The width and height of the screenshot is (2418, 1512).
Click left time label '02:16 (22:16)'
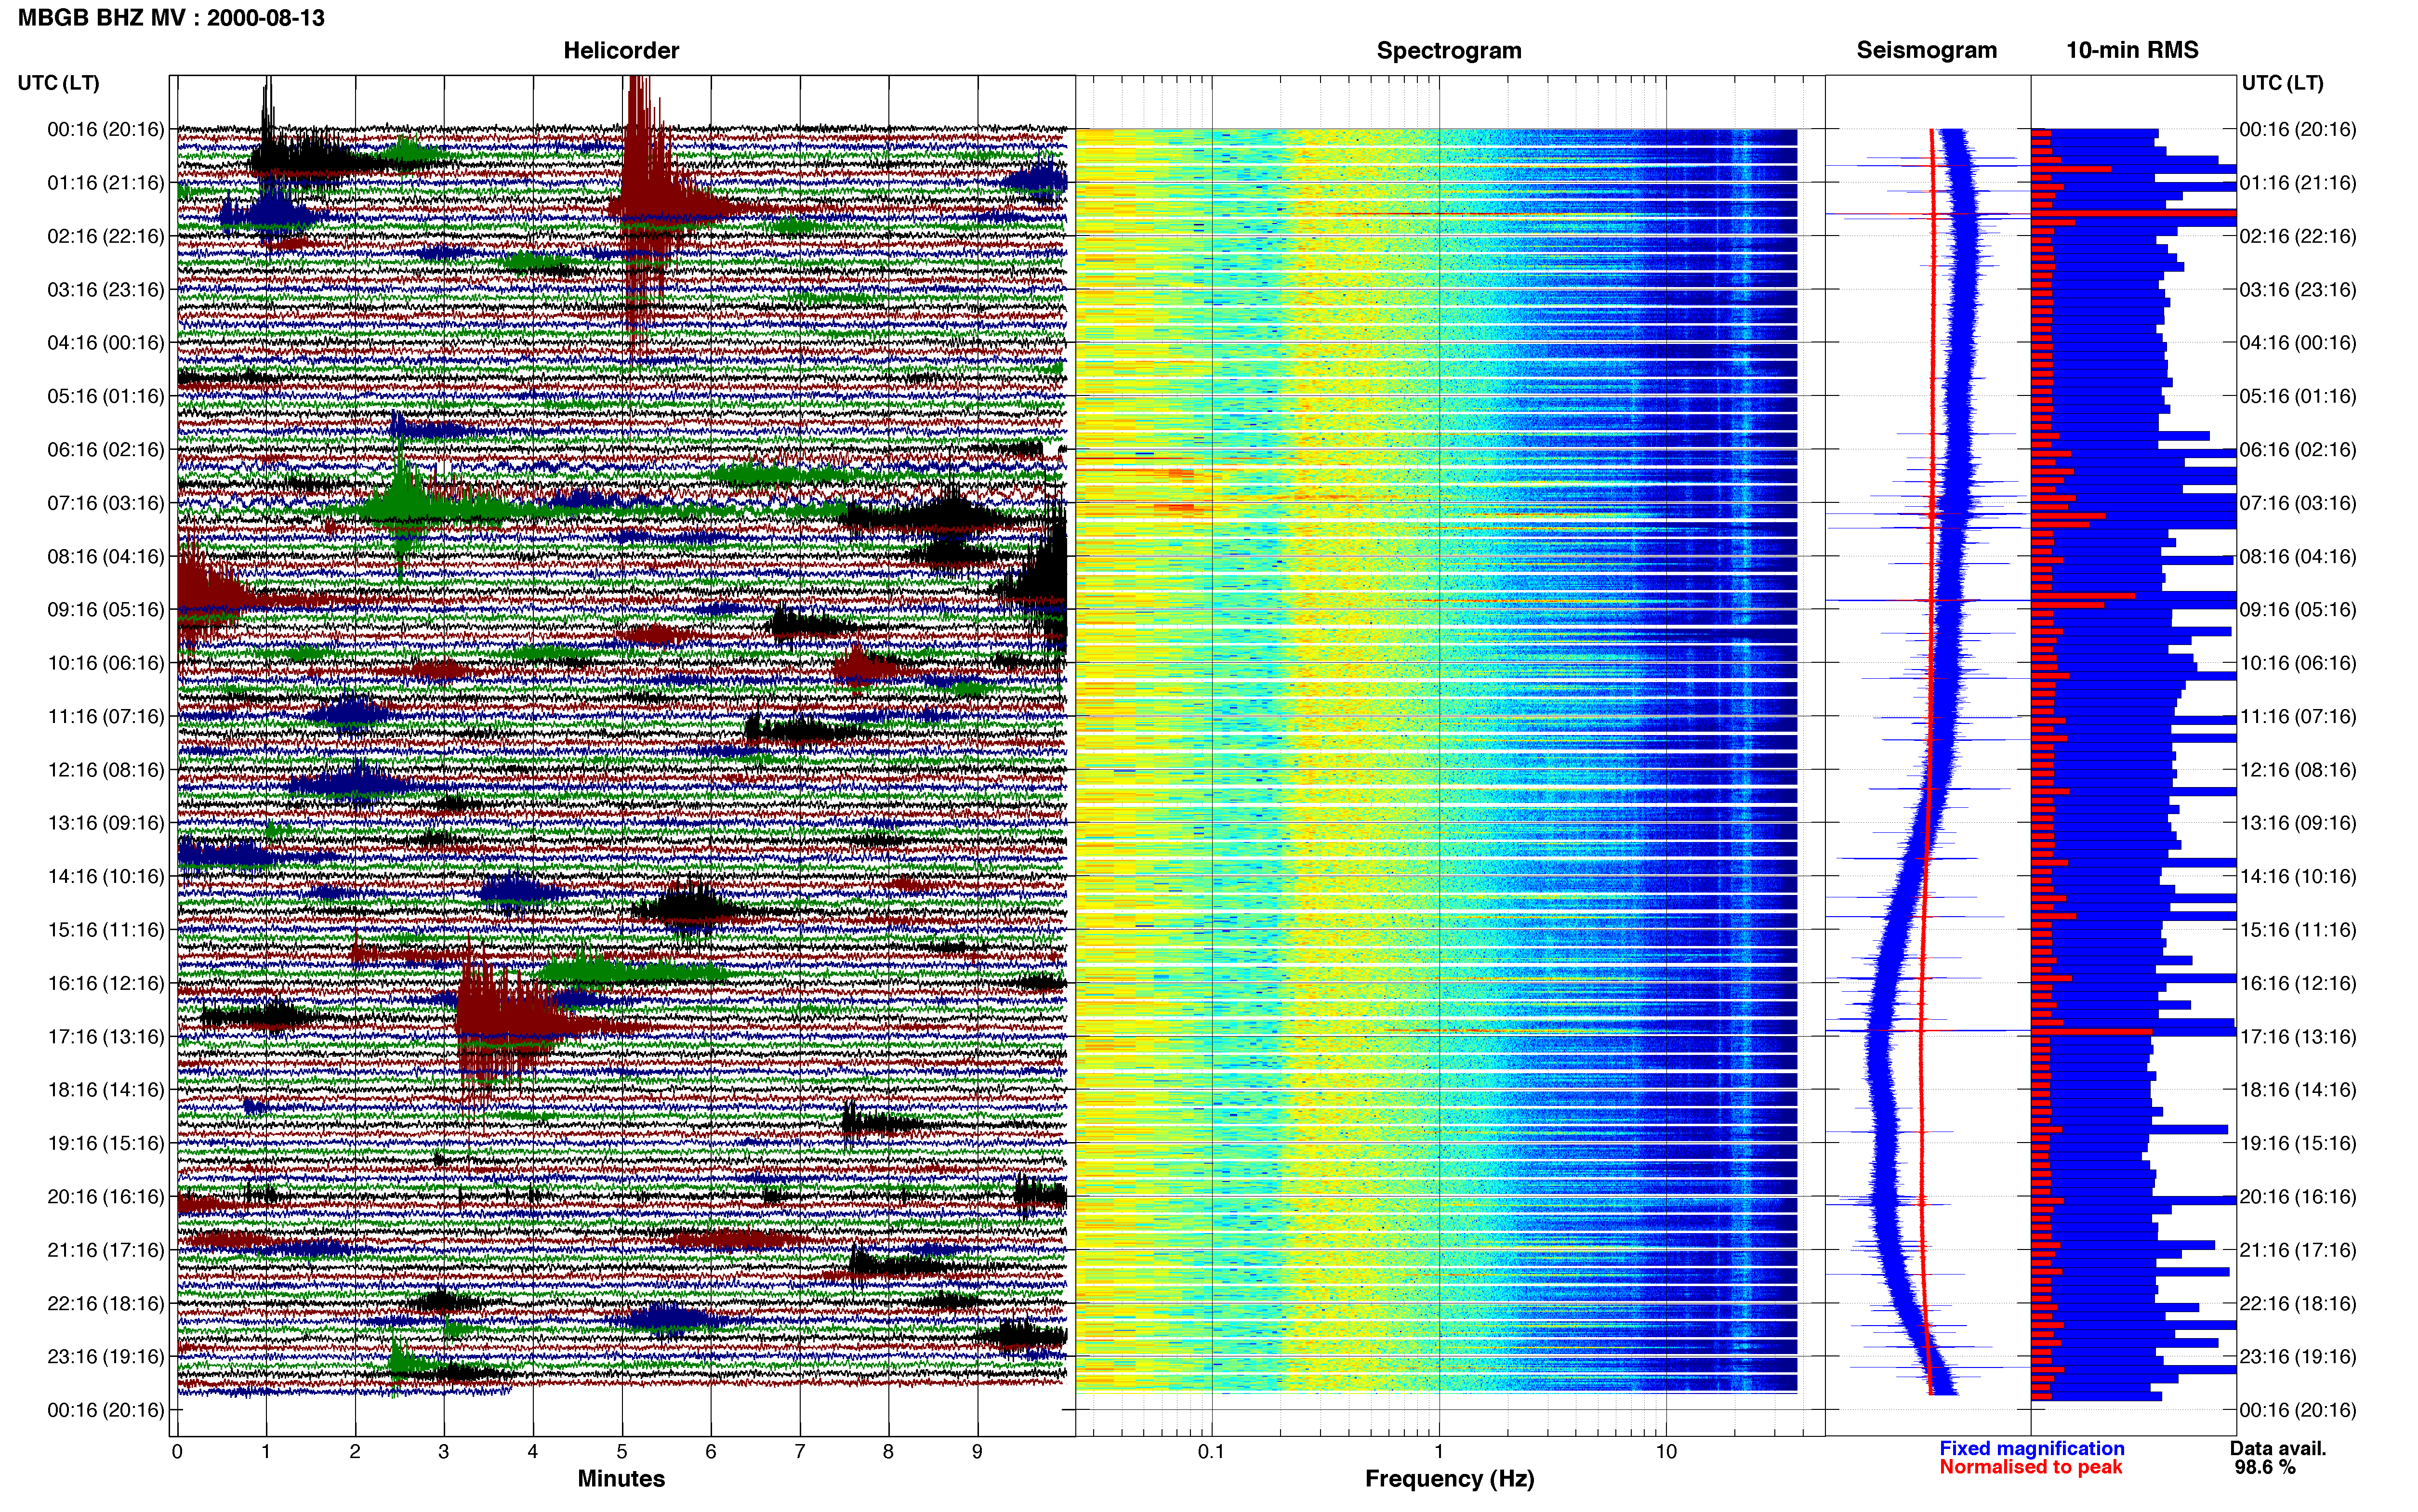pos(106,236)
